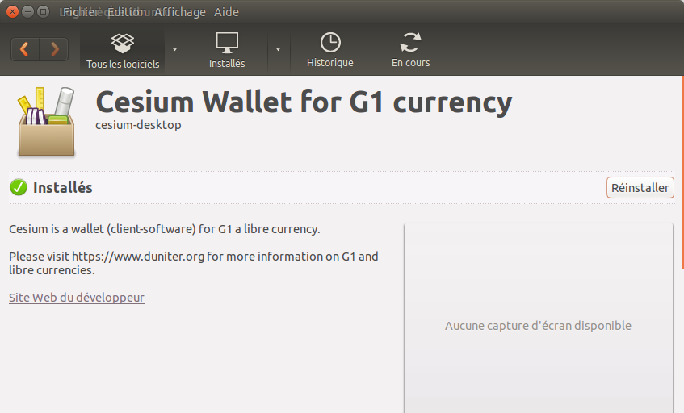This screenshot has height=413, width=684.
Task: Follow the Site Web du développeur link
Action: (x=77, y=298)
